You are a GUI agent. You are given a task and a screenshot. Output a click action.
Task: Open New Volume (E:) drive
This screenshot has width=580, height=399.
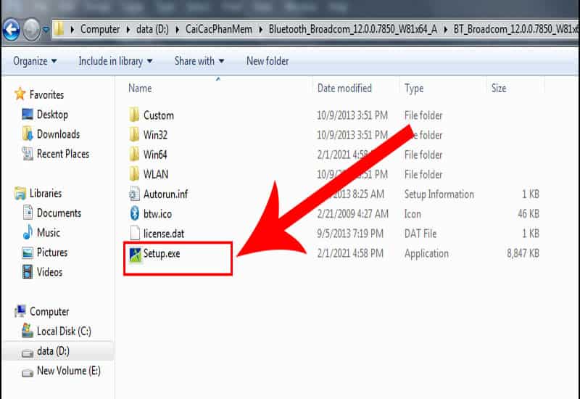point(68,371)
